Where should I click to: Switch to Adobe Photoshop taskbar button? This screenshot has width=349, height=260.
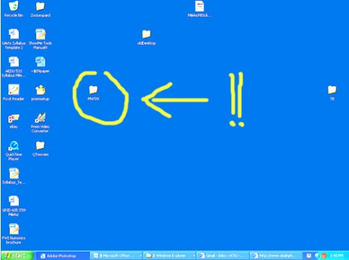pyautogui.click(x=64, y=256)
